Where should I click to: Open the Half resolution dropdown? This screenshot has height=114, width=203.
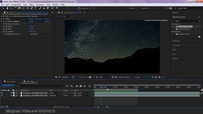coord(105,77)
